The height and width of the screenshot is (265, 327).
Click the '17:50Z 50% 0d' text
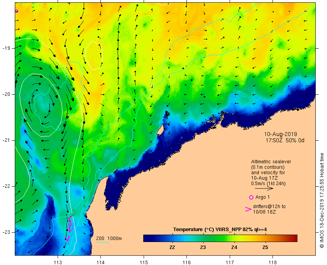[285, 140]
